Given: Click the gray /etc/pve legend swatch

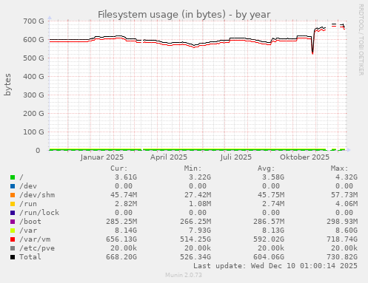Looking at the screenshot, I should (x=13, y=248).
